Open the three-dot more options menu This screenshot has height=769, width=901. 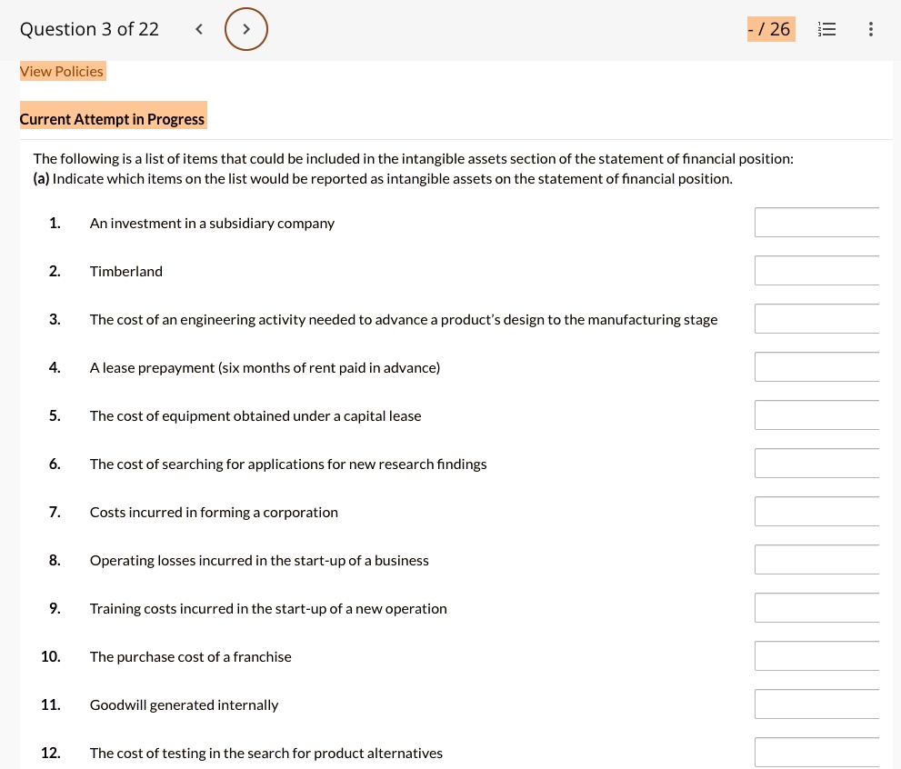pos(871,29)
